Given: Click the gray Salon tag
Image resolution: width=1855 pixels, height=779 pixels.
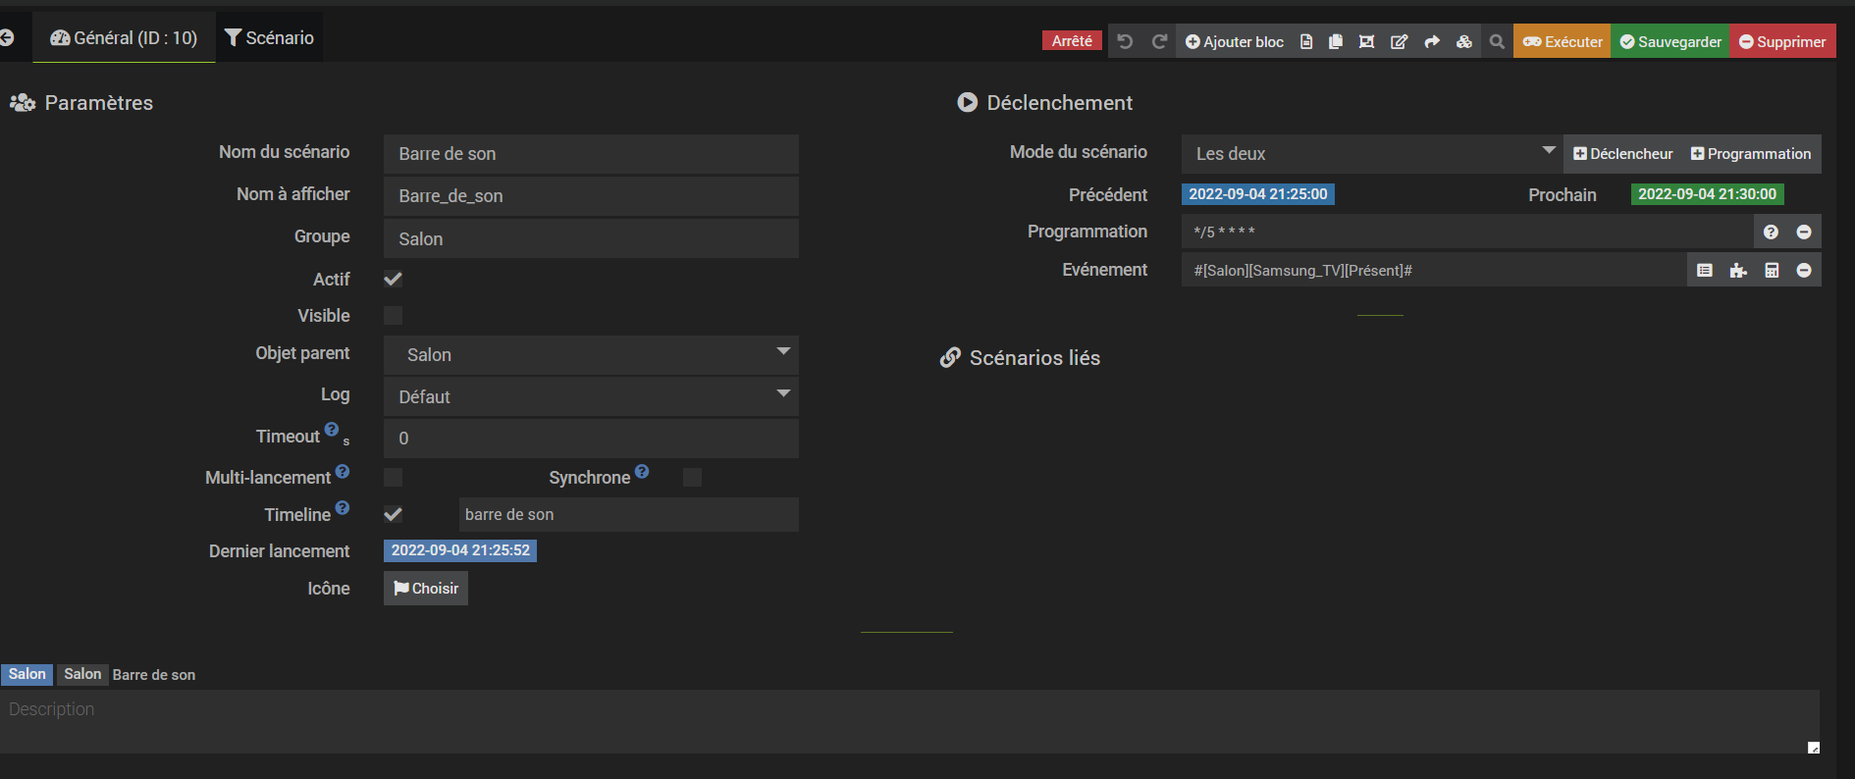Looking at the screenshot, I should tap(82, 674).
